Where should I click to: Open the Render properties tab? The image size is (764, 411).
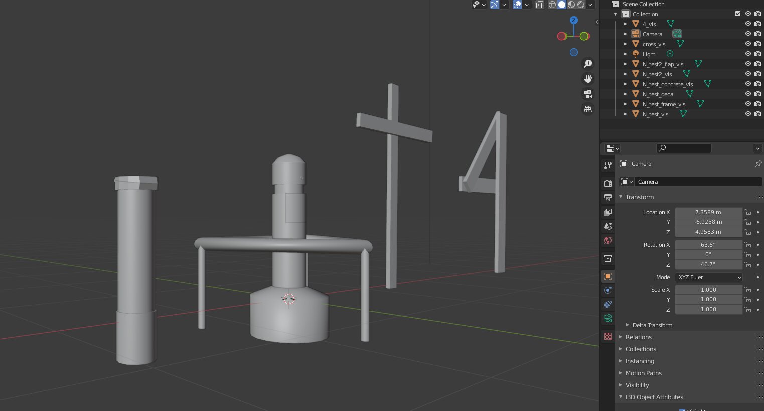click(608, 184)
